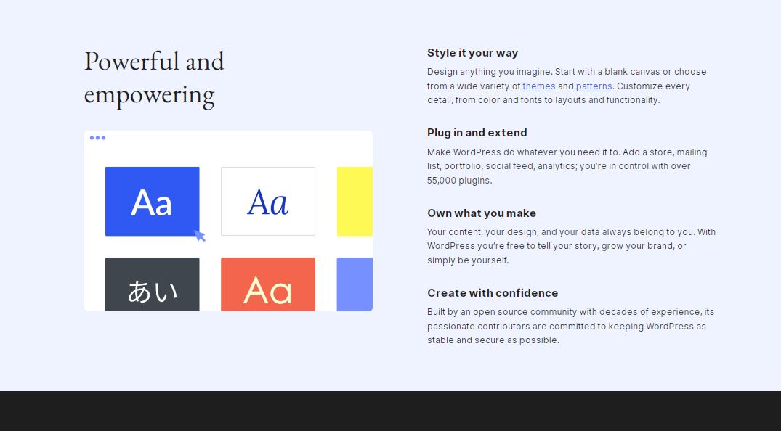
Task: Pick the yellow color tile
Action: pos(355,201)
